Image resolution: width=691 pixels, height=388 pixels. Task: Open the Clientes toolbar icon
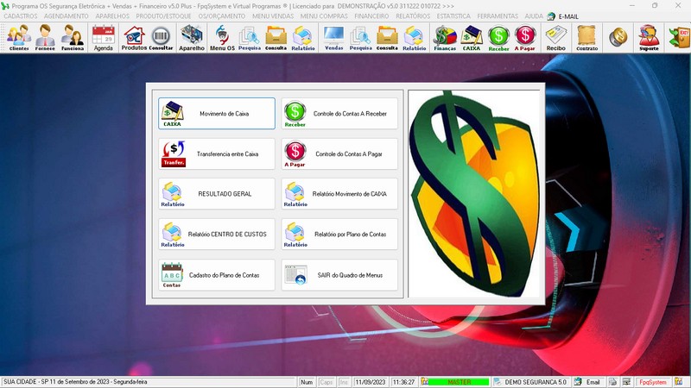click(x=19, y=37)
